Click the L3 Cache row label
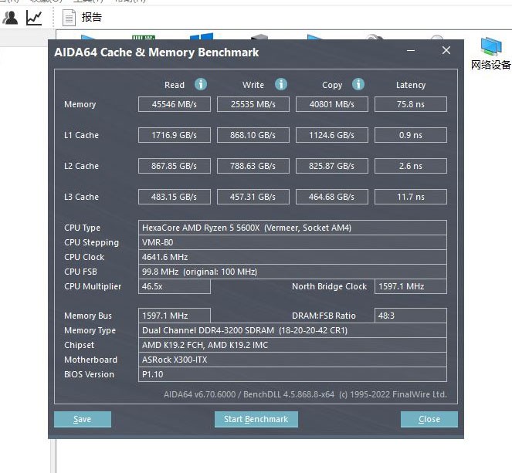 [81, 197]
